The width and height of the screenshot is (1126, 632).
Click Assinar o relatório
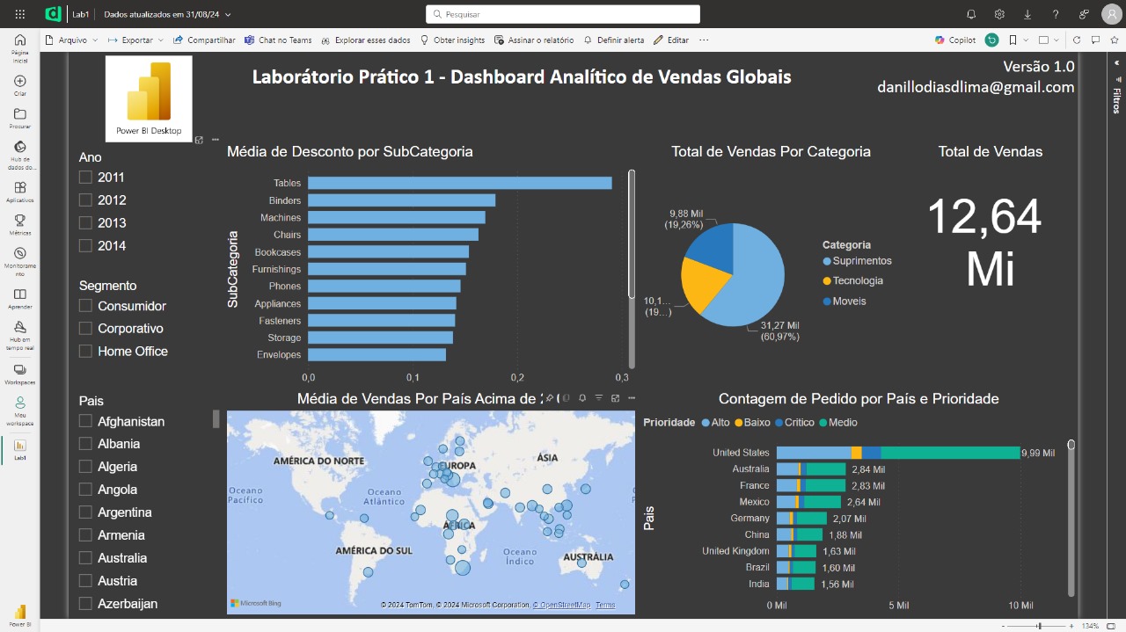[534, 40]
